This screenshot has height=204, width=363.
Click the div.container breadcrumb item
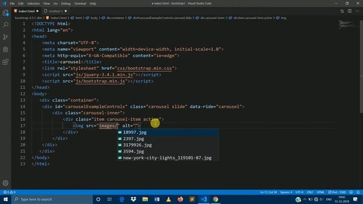(x=115, y=18)
